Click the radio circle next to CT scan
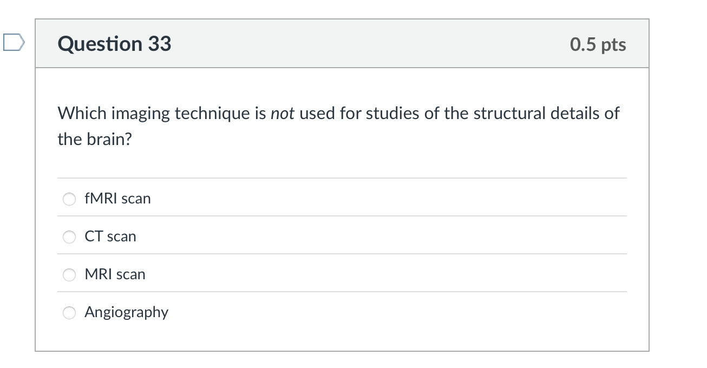Screen dimensions: 707x368 [x=69, y=236]
